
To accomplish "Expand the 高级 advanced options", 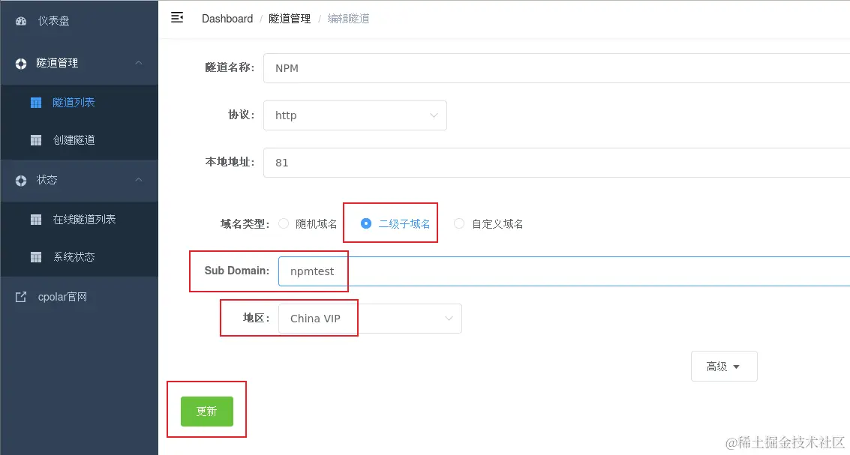I will [x=724, y=366].
